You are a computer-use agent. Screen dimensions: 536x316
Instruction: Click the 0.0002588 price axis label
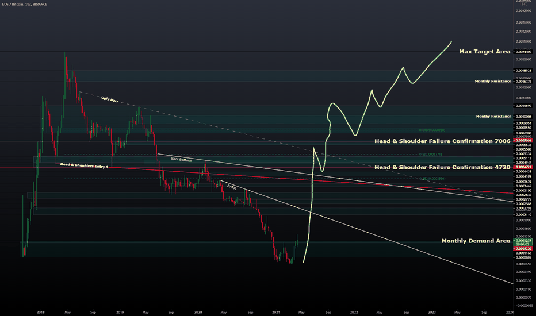tap(523, 204)
